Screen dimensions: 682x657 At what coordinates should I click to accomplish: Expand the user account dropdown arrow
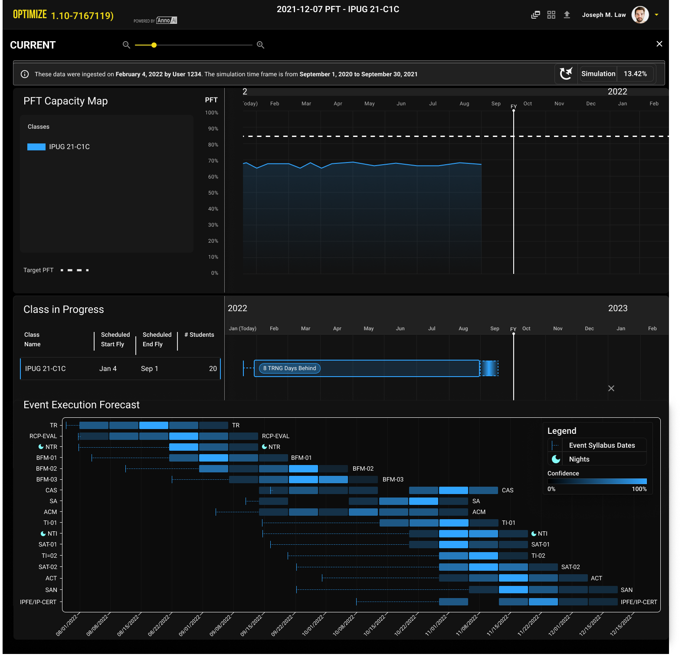click(x=656, y=15)
